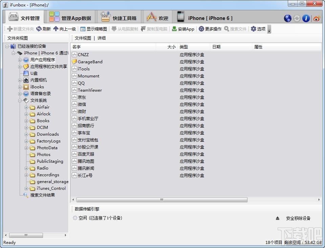Viewport: 325px width, 248px height.
Task: Open the Weibo icon link
Action: coord(317,18)
